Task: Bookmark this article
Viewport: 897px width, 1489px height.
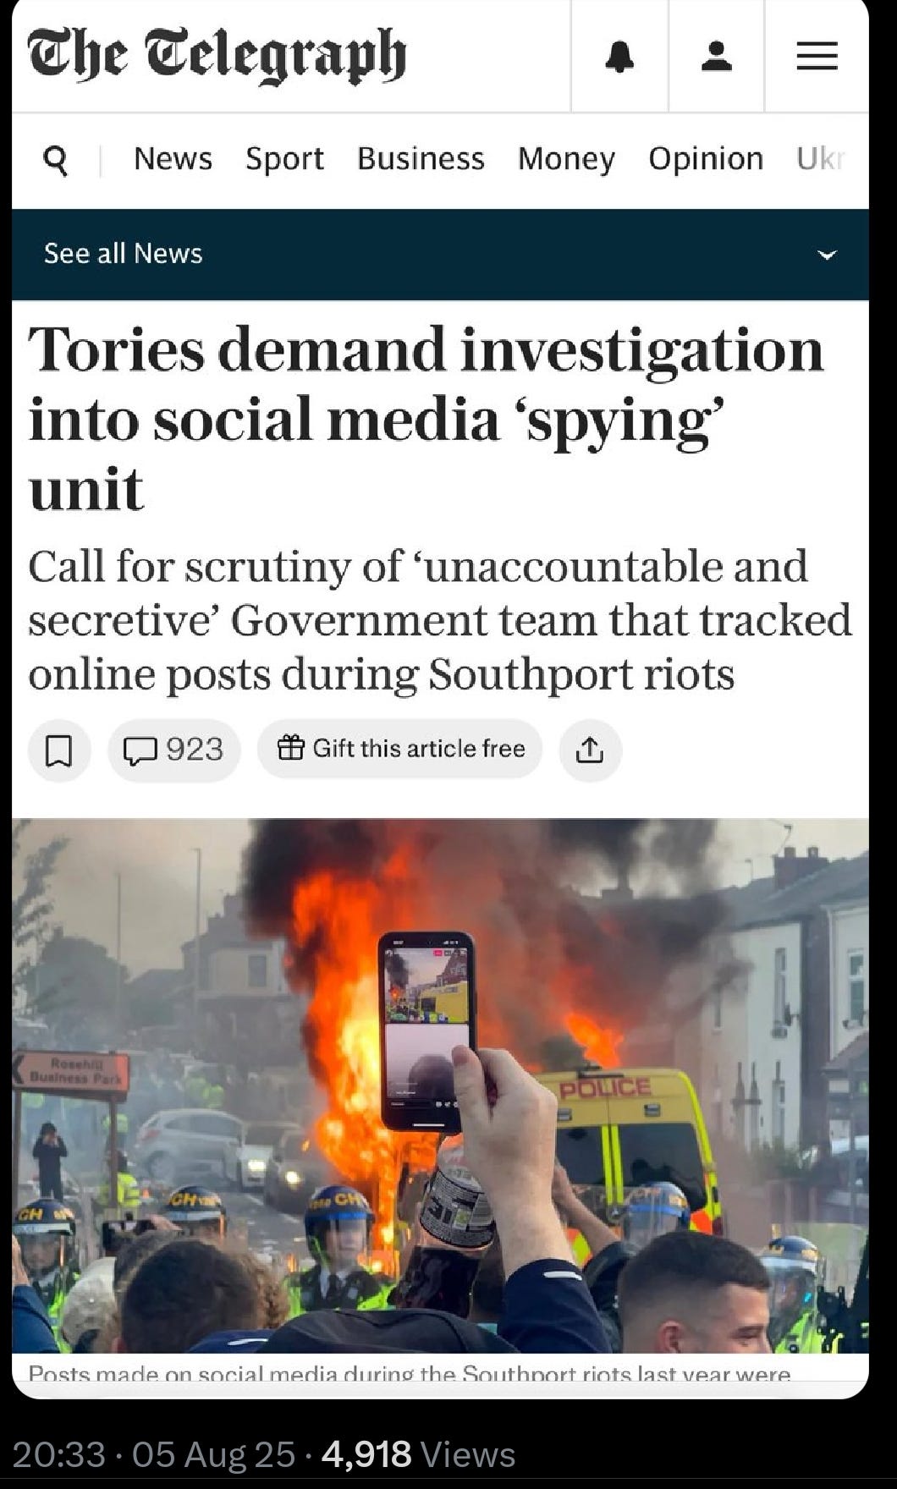Action: click(58, 750)
